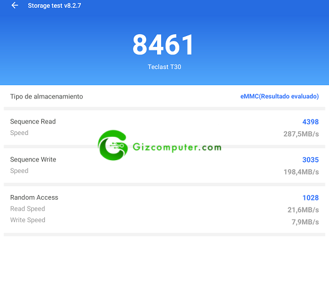Click the Write Speed label under Random Access
This screenshot has height=300, width=329.
tap(28, 220)
